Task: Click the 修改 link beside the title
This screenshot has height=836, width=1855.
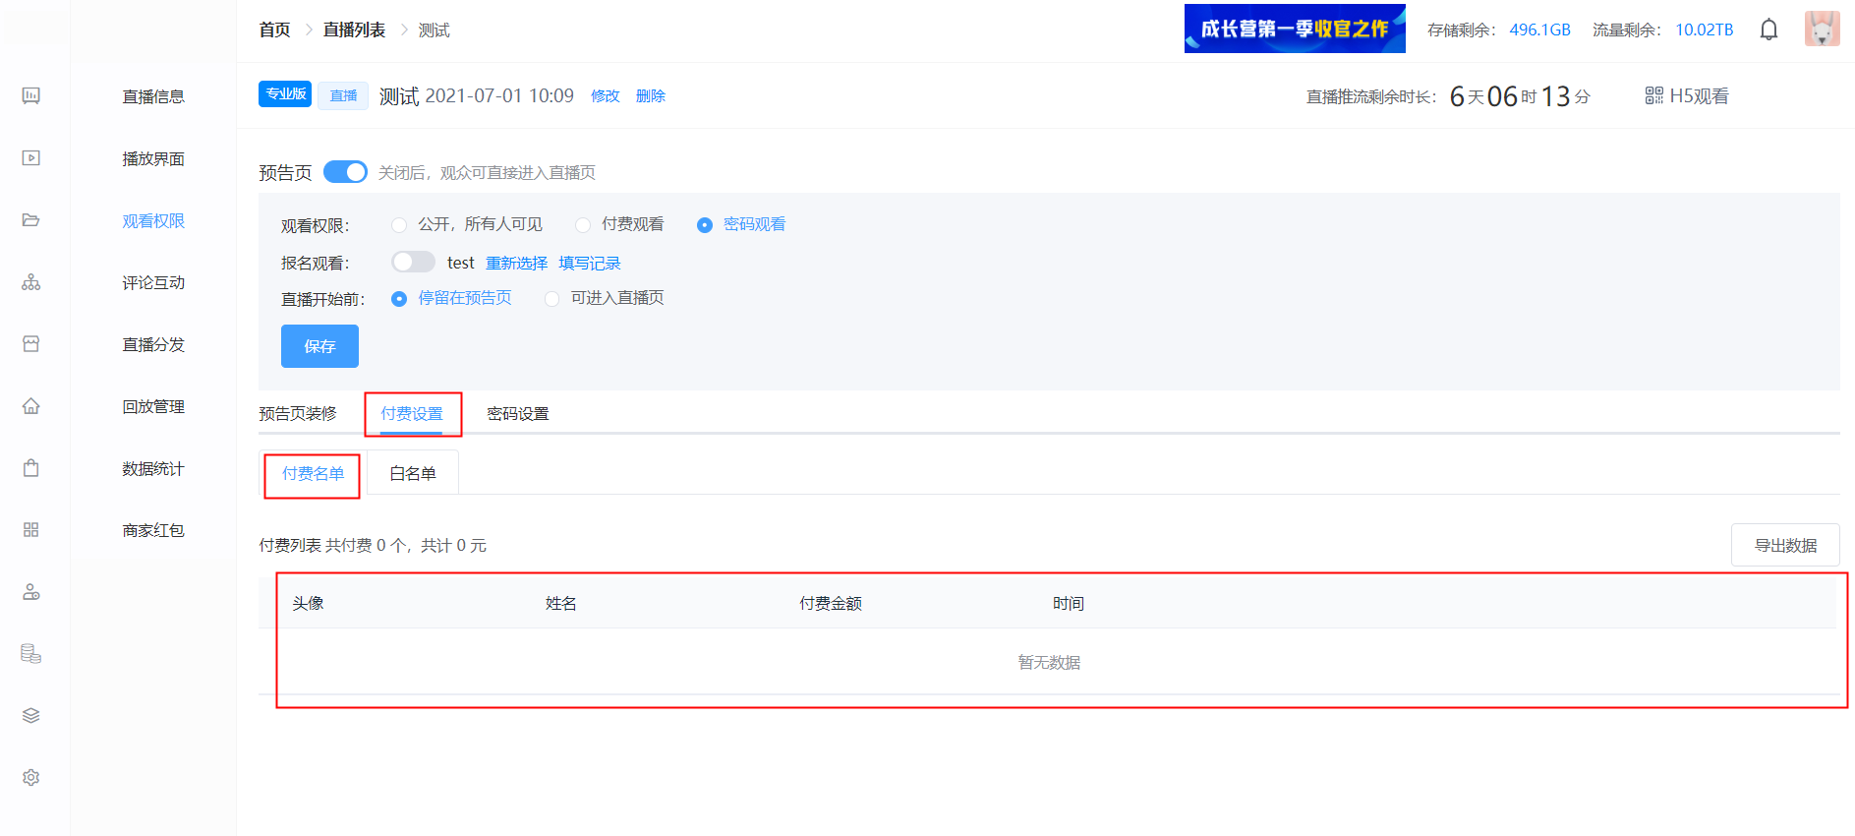Action: point(606,95)
